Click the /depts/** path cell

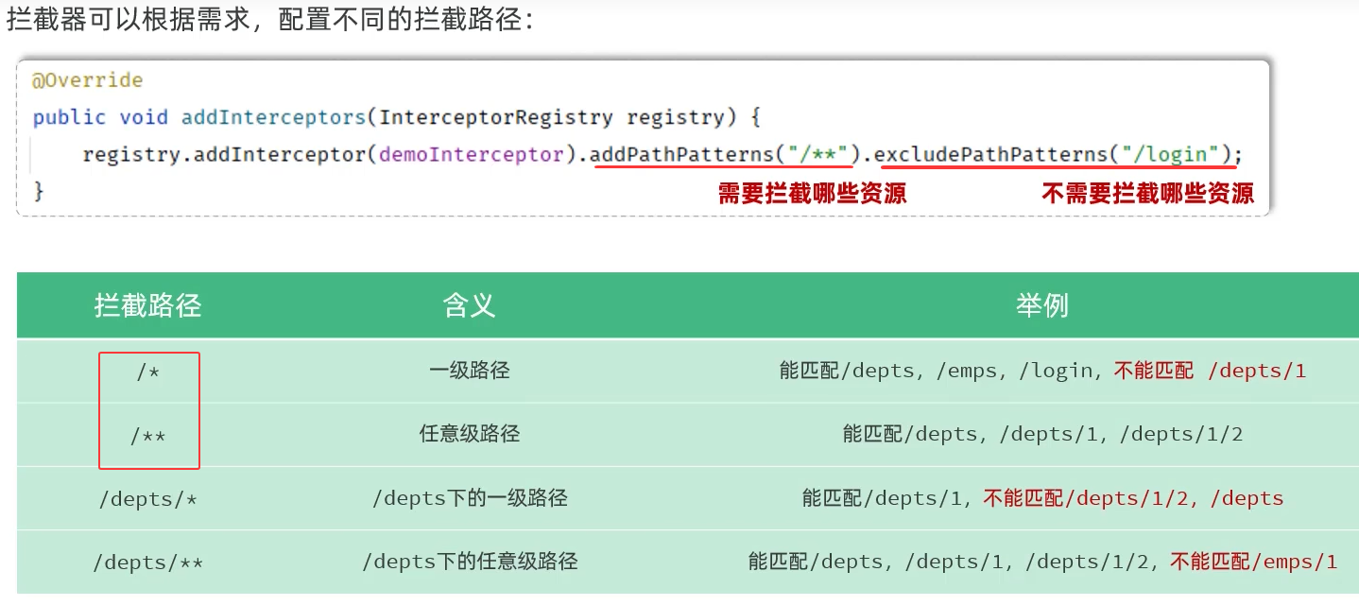[x=148, y=563]
